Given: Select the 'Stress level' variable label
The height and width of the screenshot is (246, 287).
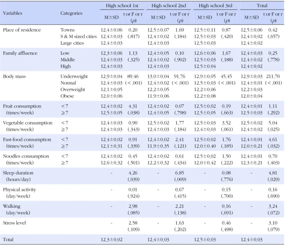Looking at the screenshot, I should pos(14,223).
